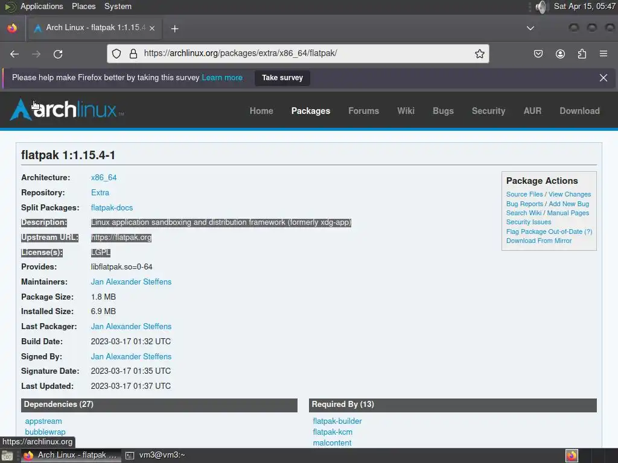Screen dimensions: 618x463
Task: Select the Arch Linux - flatpak taskbar button
Action: click(x=70, y=455)
